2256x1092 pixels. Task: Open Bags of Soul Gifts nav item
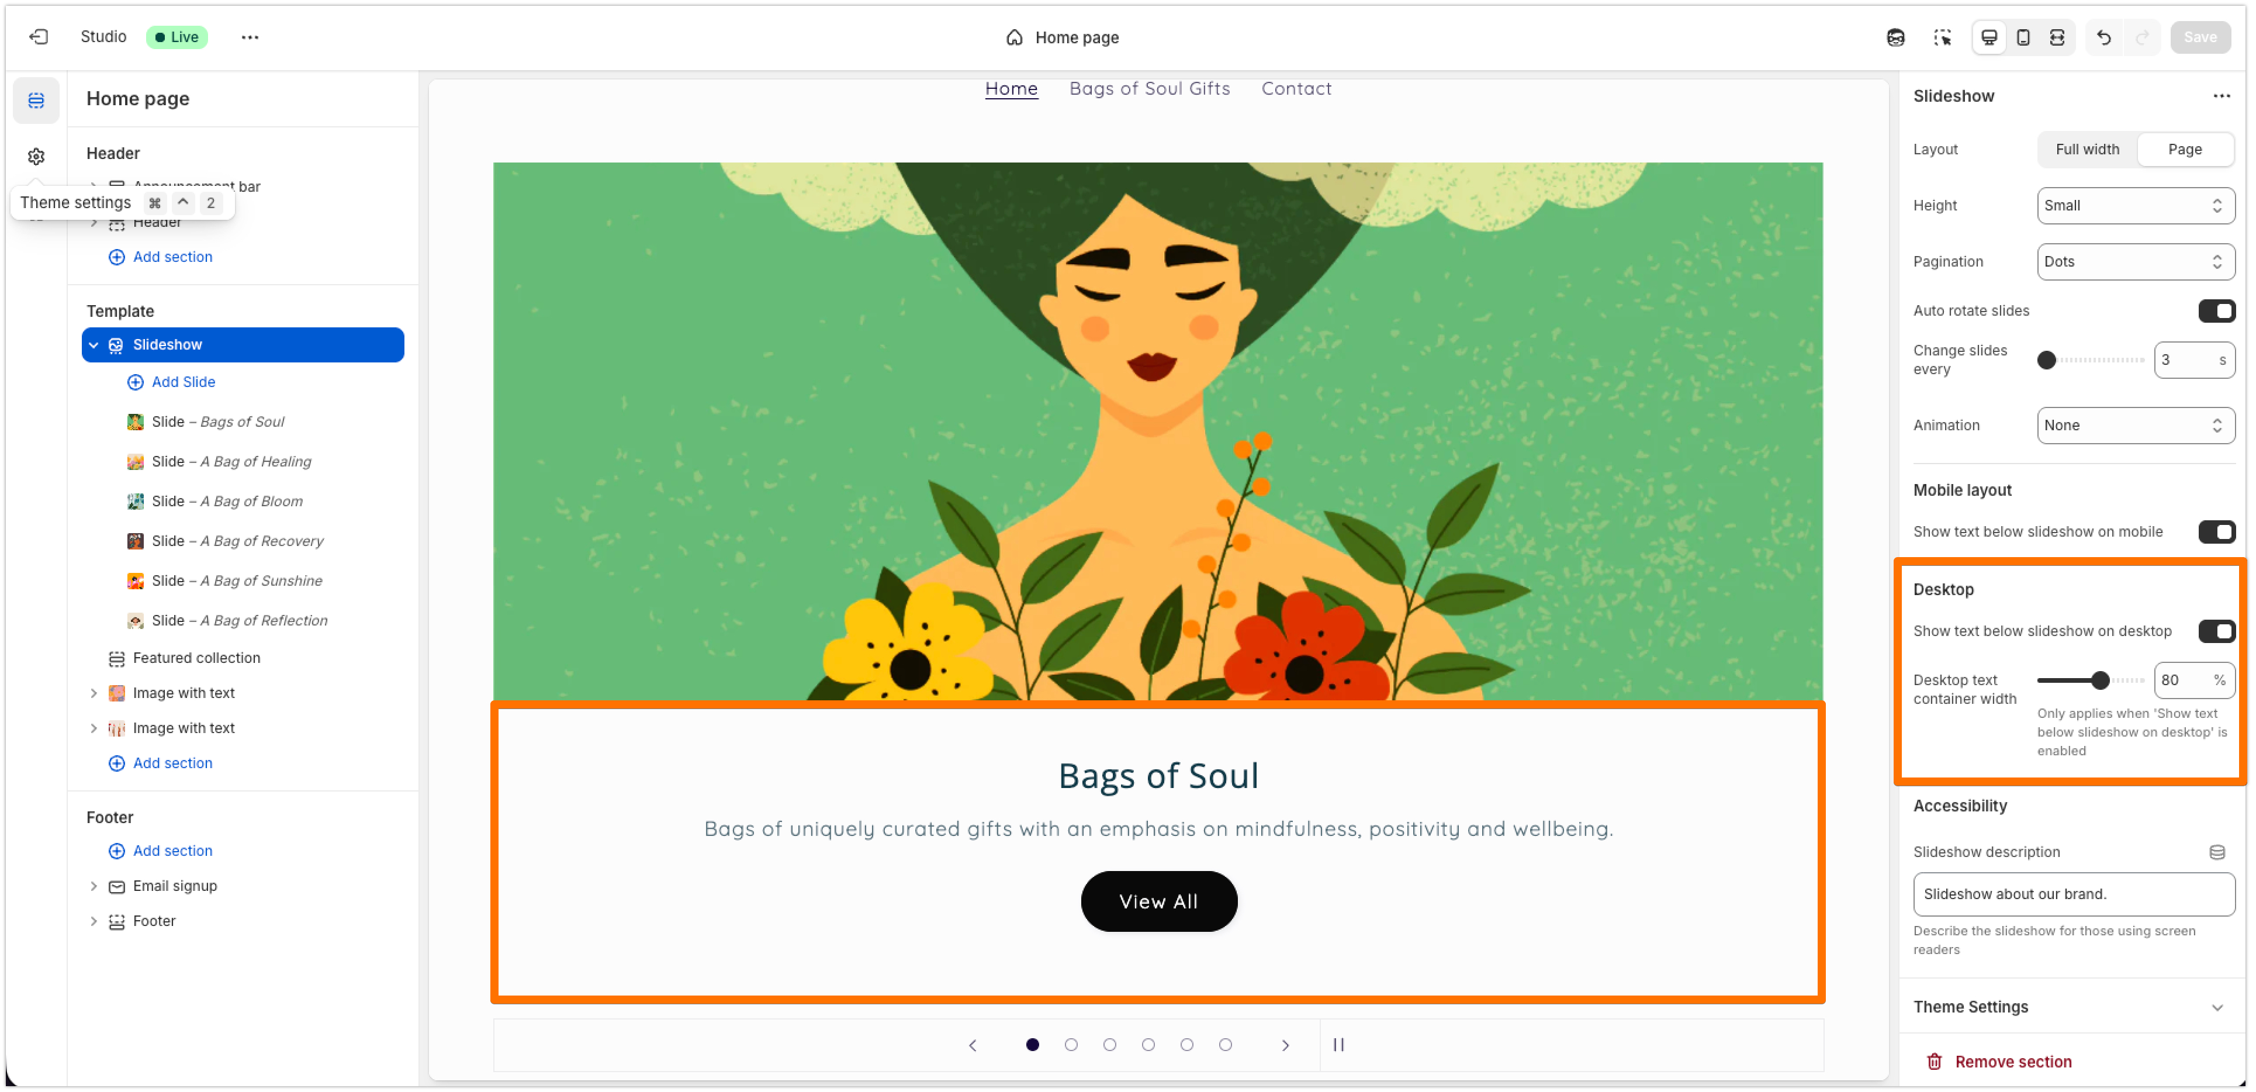(x=1149, y=88)
